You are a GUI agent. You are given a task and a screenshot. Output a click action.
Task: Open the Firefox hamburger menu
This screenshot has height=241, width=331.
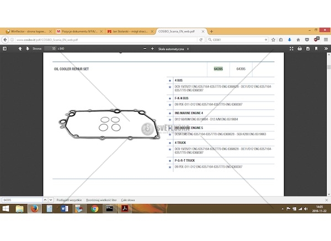pyautogui.click(x=325, y=40)
